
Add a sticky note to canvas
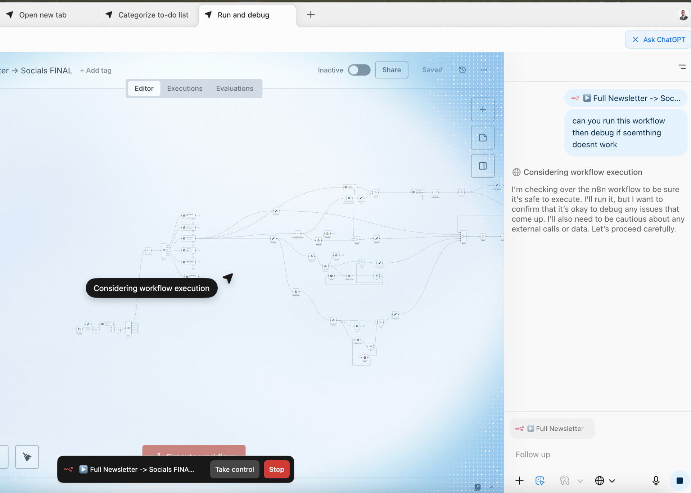click(483, 137)
